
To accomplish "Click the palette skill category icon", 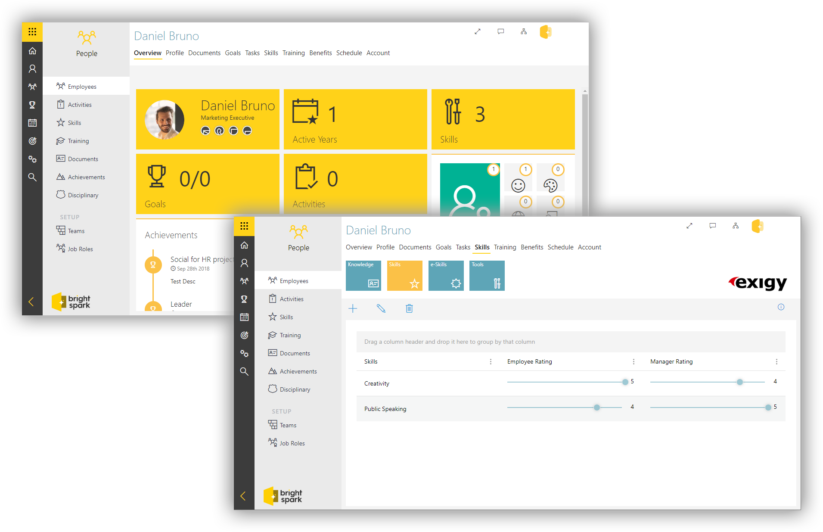I will 550,185.
